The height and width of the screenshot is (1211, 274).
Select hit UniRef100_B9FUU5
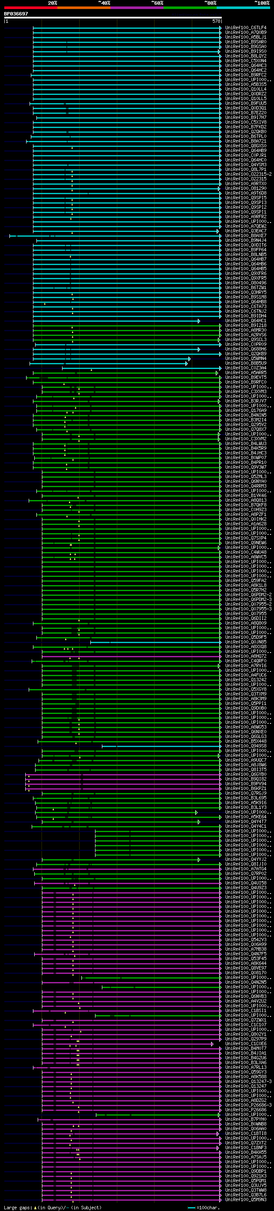click(x=246, y=104)
